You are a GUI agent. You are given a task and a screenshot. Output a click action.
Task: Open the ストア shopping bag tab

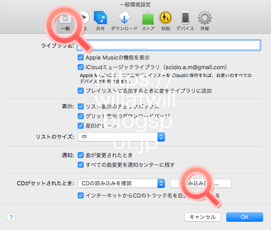(x=148, y=21)
